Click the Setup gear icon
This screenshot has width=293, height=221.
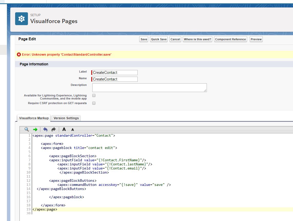pyautogui.click(x=22, y=19)
